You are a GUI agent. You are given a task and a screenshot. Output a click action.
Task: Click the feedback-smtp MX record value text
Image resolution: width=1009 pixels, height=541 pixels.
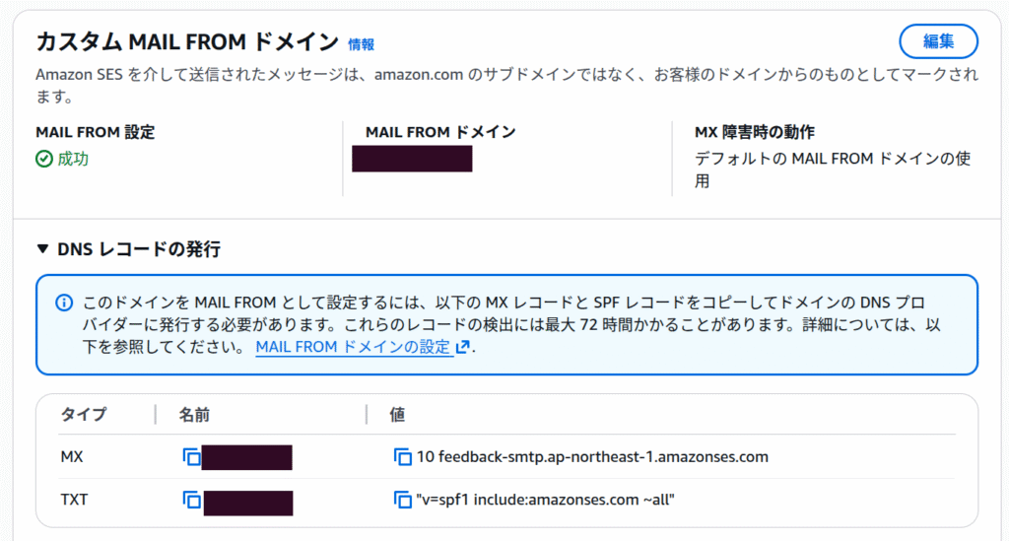click(592, 457)
